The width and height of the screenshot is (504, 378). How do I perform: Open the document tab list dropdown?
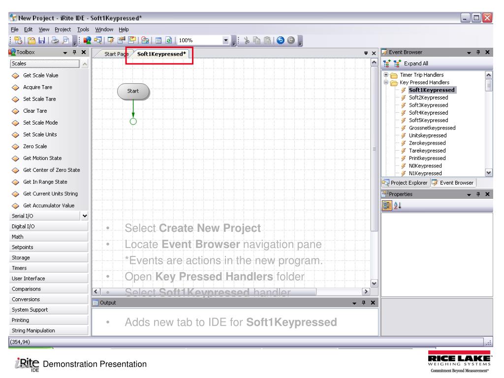[366, 53]
